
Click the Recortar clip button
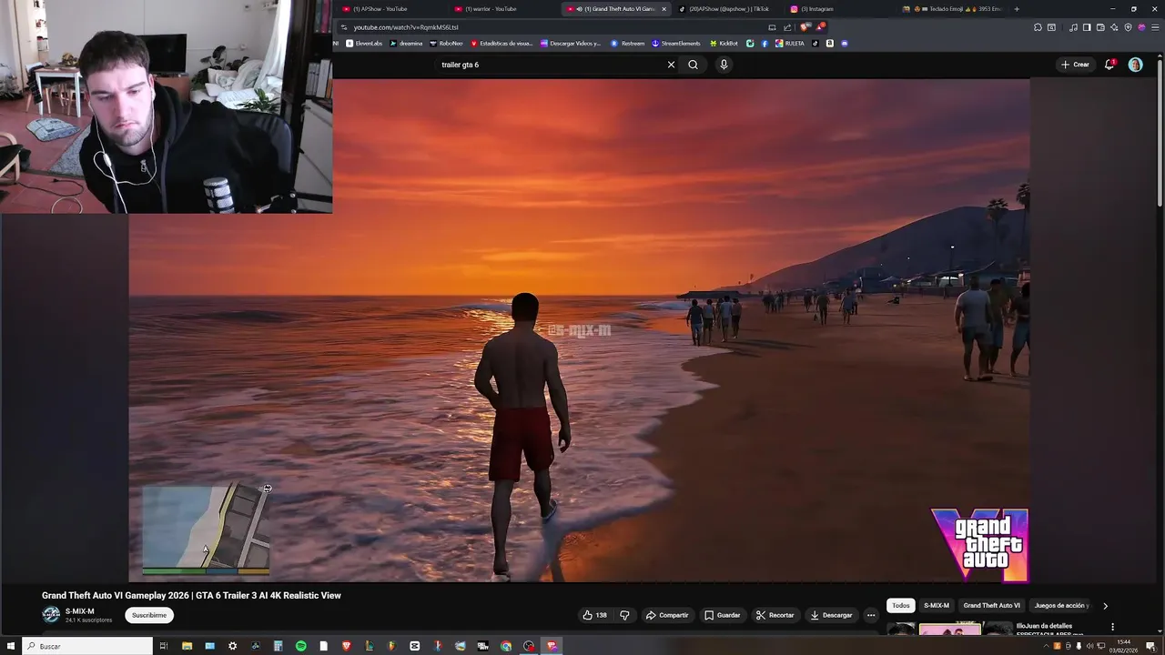tap(775, 615)
